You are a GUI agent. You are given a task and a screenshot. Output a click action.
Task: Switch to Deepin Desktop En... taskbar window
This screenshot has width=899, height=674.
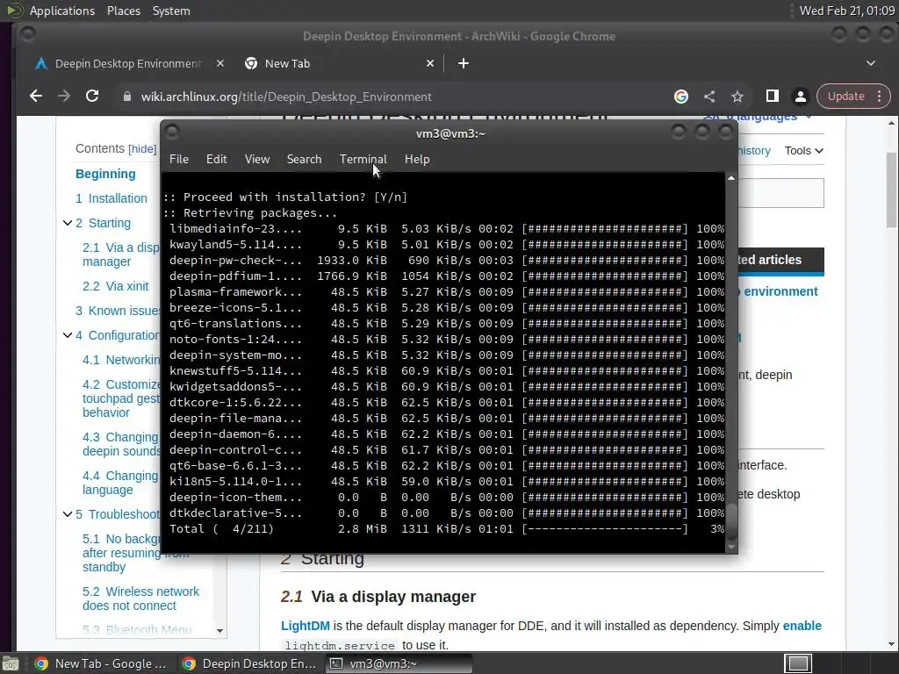[249, 663]
